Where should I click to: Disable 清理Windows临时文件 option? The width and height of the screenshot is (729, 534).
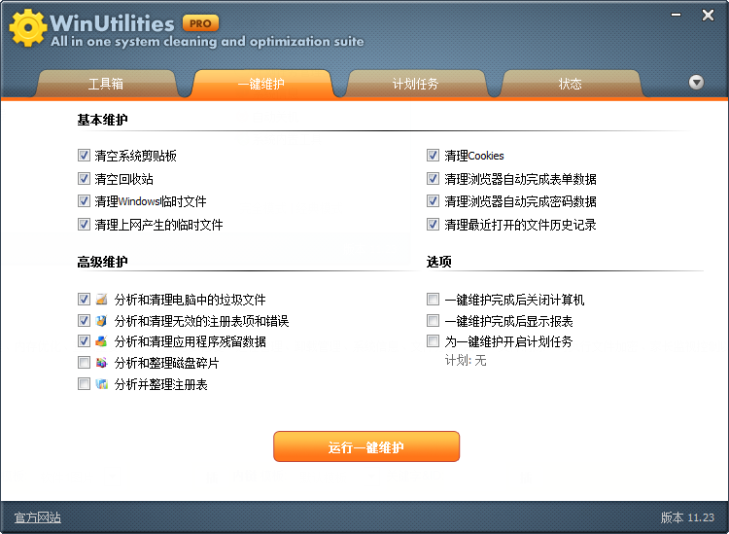[x=84, y=201]
